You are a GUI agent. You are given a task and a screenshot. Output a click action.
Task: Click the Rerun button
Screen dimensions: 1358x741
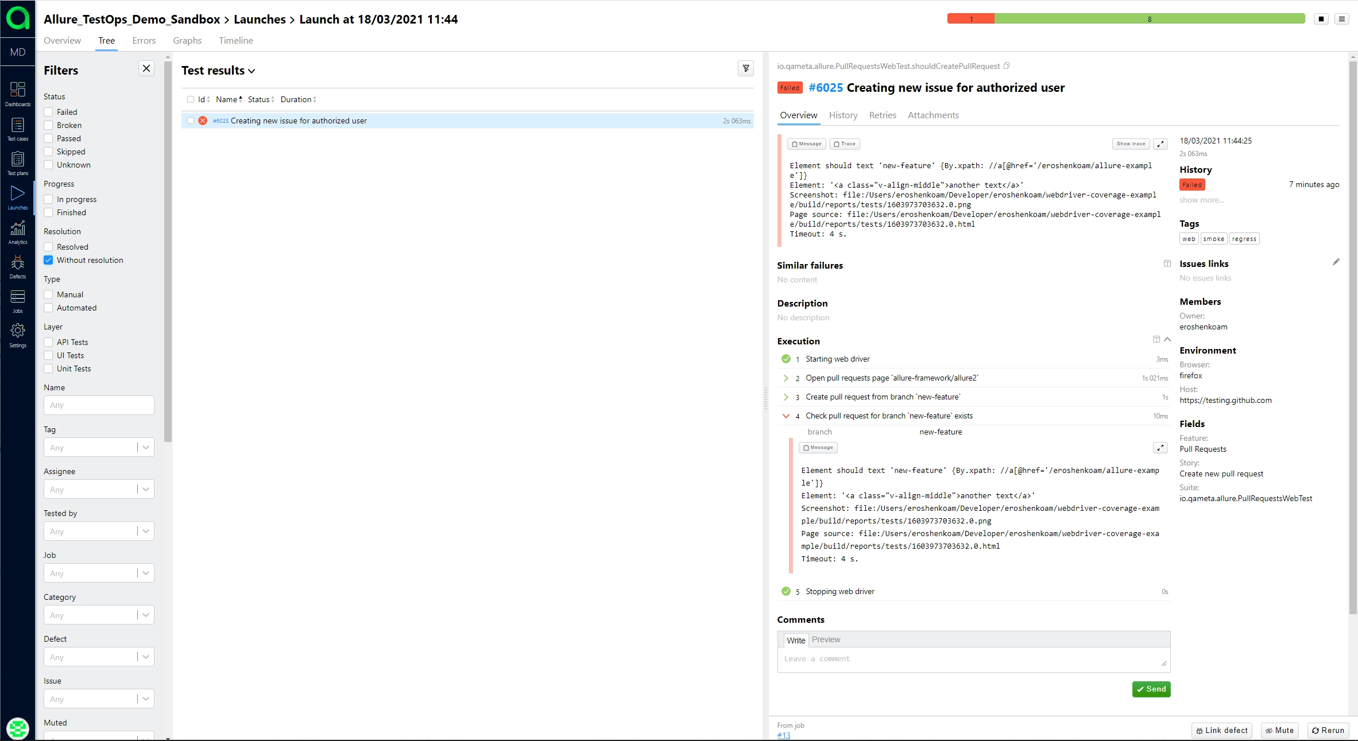1328,730
